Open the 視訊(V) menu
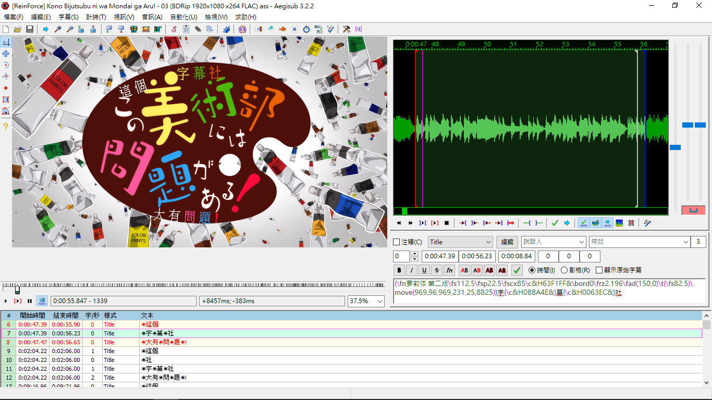This screenshot has height=400, width=712. (x=124, y=17)
